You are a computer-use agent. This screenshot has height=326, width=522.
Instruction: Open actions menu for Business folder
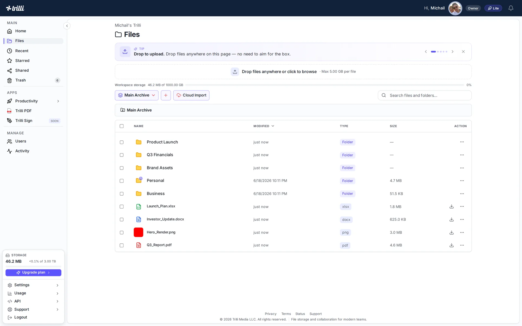(462, 194)
